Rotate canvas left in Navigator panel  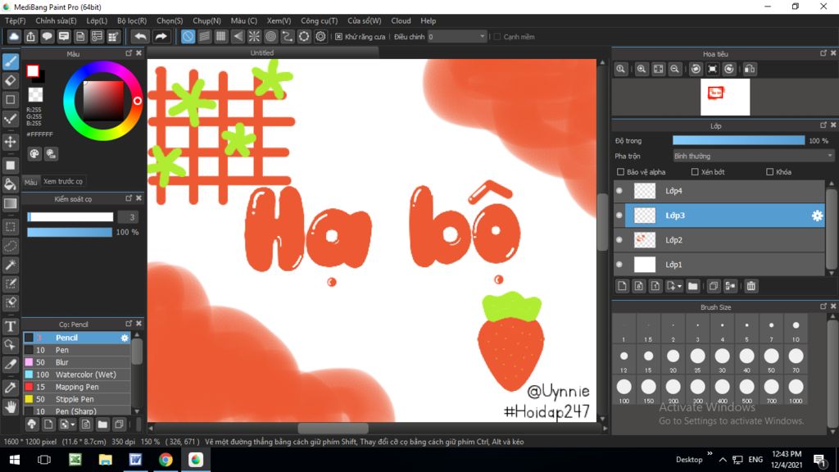(696, 69)
